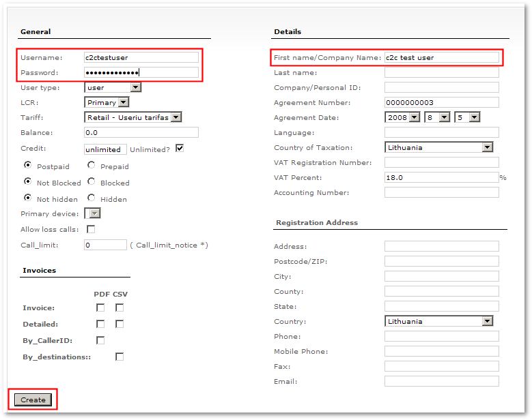Open the Country of Taxation dropdown

(x=438, y=147)
